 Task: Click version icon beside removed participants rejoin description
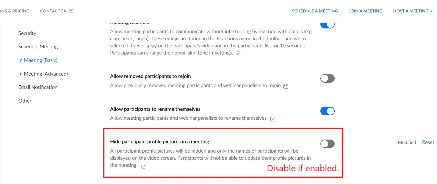point(286,87)
